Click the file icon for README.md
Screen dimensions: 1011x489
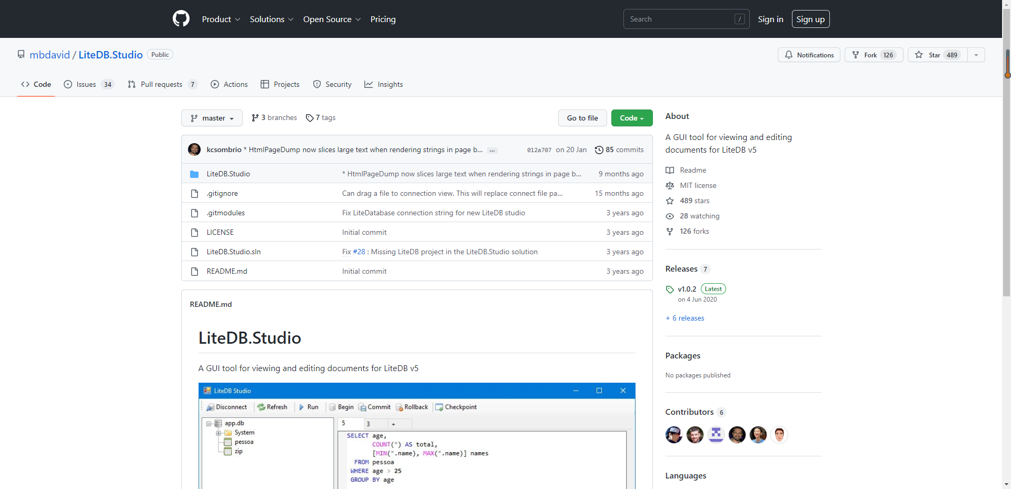tap(194, 272)
